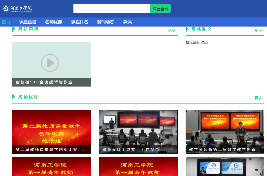Open the 创新楼910全功能智能教室 live title

(44, 82)
